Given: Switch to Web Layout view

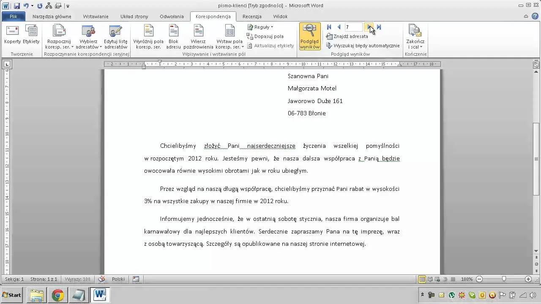Looking at the screenshot, I should [437, 279].
